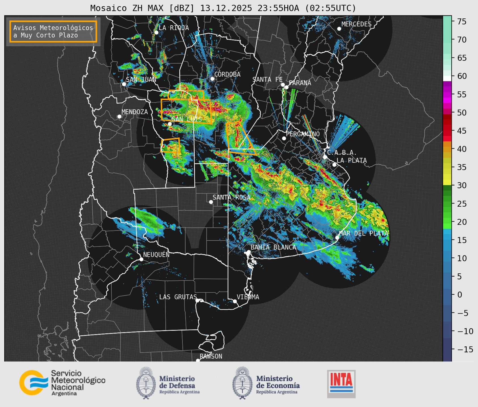This screenshot has height=407, width=478.
Task: Click the BAHÍA BLANCA label text
Action: click(273, 247)
